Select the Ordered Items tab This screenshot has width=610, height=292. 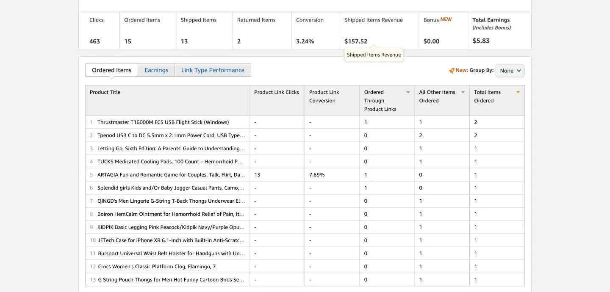[x=112, y=70]
